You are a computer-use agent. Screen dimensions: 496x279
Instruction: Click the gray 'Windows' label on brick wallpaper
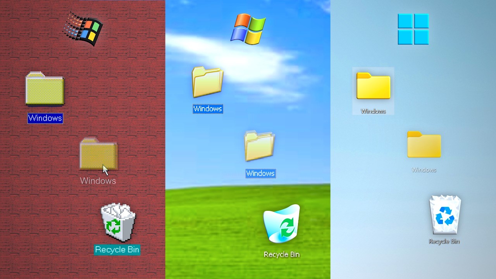pos(98,181)
